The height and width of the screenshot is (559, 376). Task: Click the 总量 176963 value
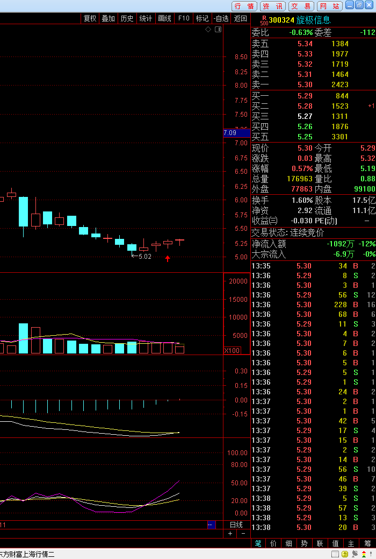pos(300,179)
